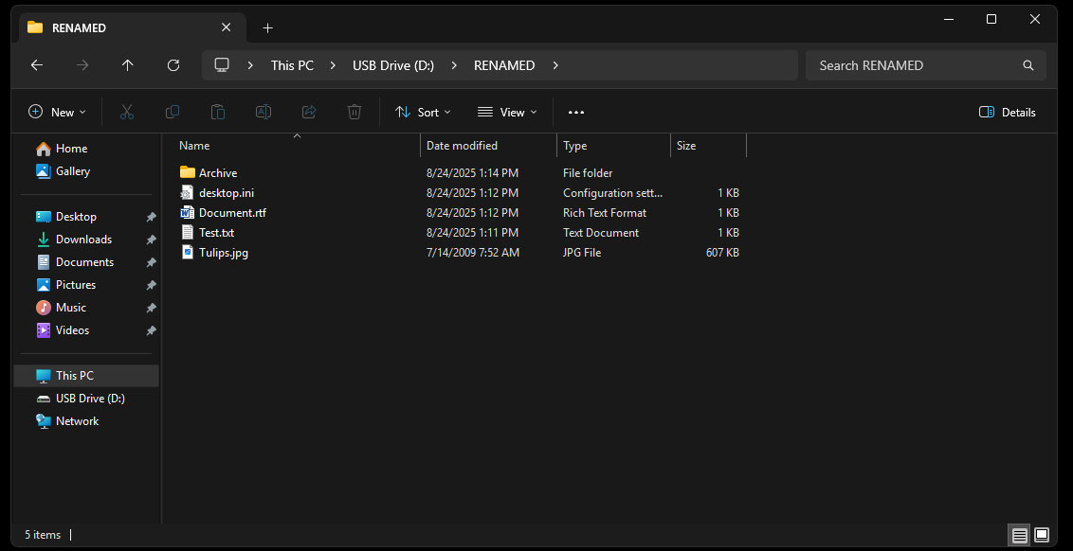This screenshot has width=1073, height=551.
Task: Click the Delete trash can icon
Action: [355, 112]
